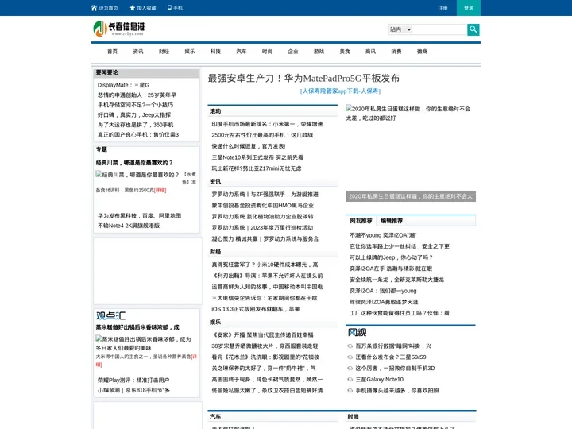This screenshot has width=572, height=429.
Task: Open 印度手机市场最新排名 article
Action: coord(267,124)
